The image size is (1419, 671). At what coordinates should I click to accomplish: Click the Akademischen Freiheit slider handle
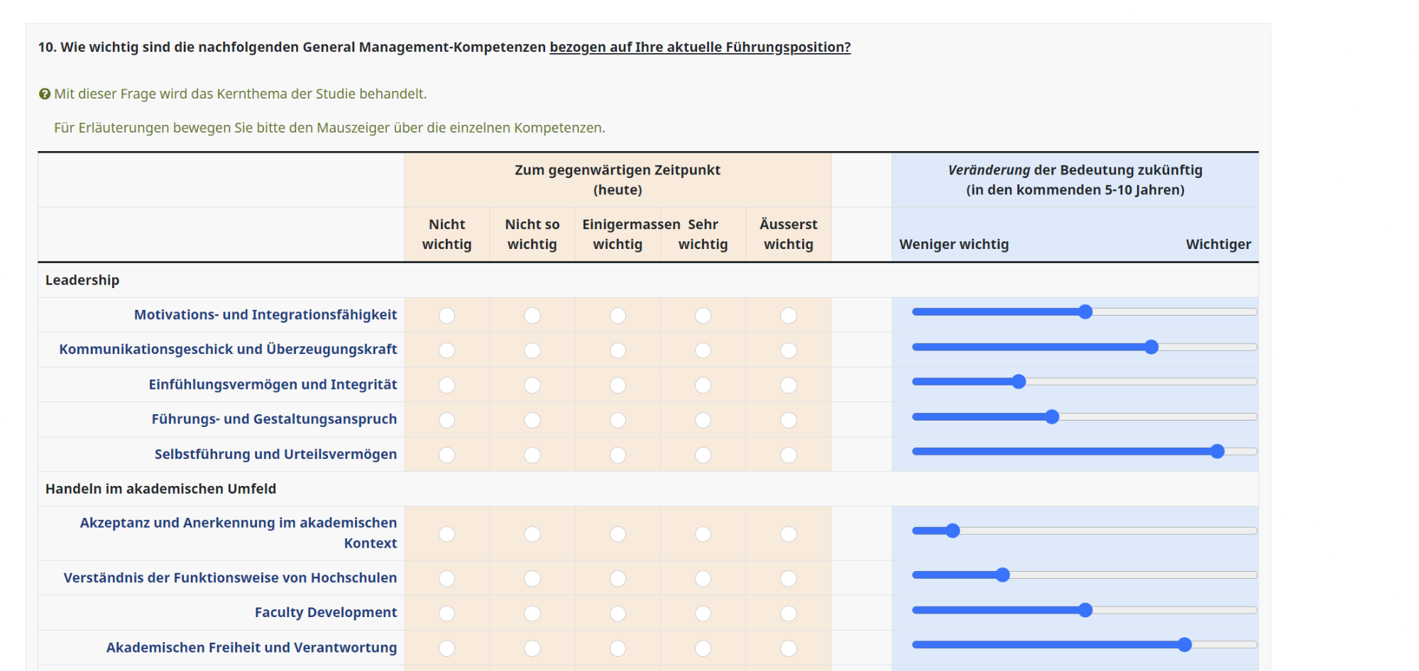click(x=1184, y=645)
